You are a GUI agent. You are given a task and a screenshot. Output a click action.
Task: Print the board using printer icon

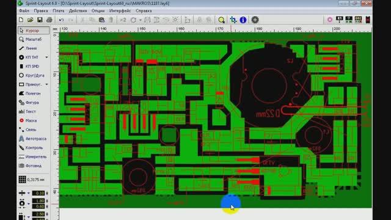coord(49,20)
